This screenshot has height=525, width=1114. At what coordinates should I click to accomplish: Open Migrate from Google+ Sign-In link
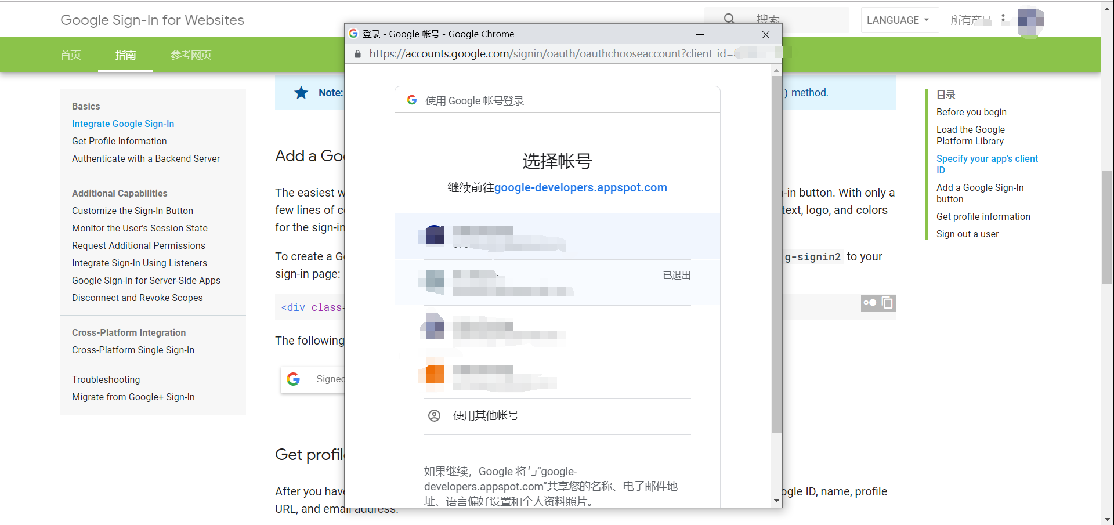click(x=133, y=397)
